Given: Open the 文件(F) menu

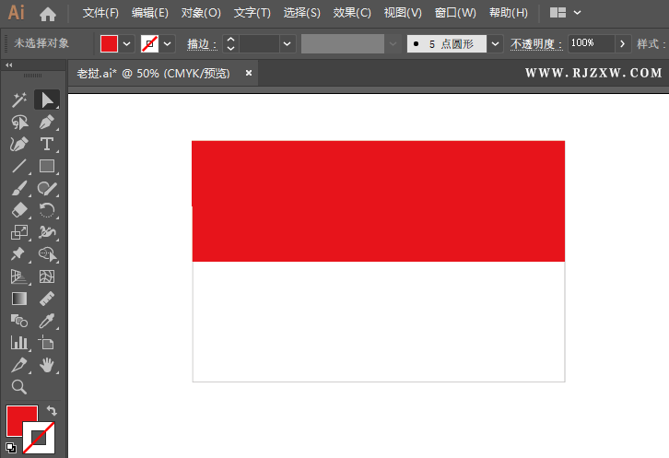Looking at the screenshot, I should coord(100,13).
